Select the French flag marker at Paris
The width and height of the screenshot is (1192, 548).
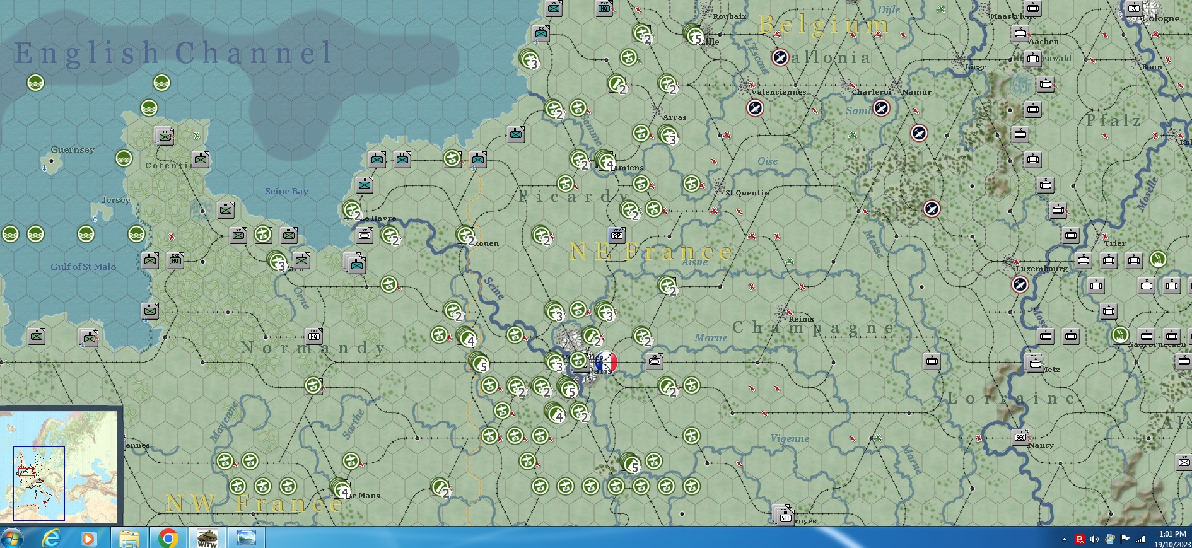[x=606, y=362]
